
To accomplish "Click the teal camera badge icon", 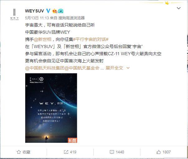I will [61, 11].
